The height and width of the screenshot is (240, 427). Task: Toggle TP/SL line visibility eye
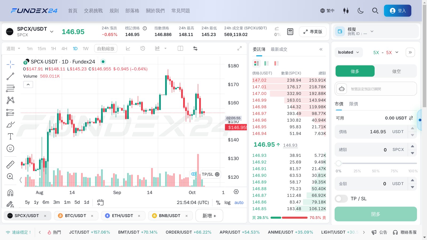click(193, 174)
